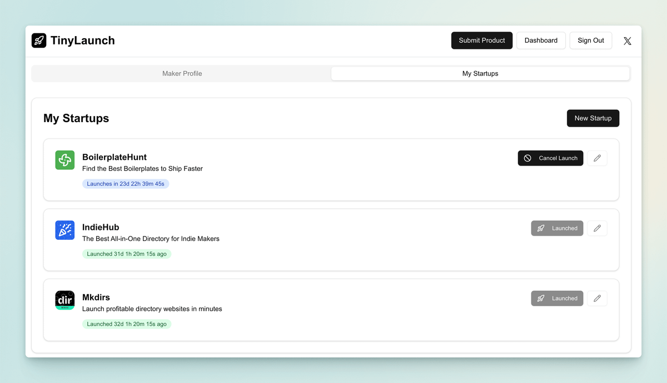Select the My Startups tab
The image size is (667, 383).
click(x=480, y=73)
